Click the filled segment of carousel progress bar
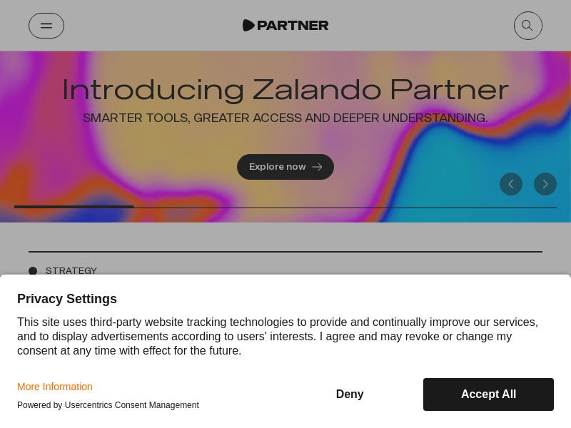Viewport: 571px width, 428px height. 74,207
